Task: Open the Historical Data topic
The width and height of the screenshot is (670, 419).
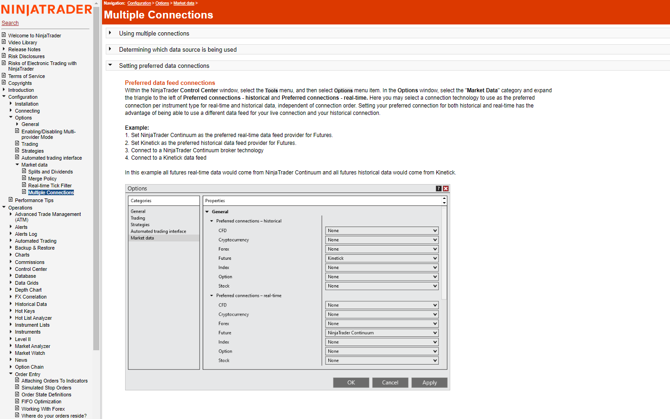Action: (x=31, y=304)
